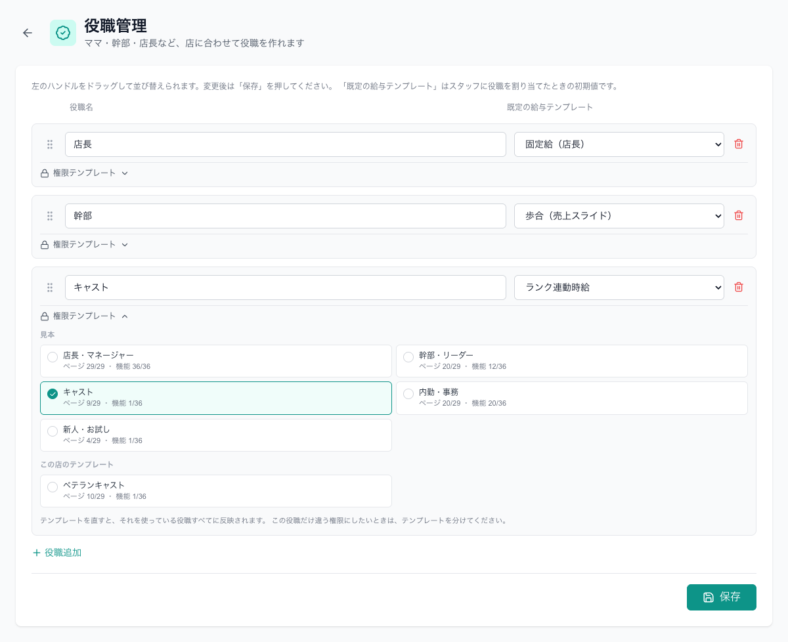Delete the 幹部 role via trash icon

tap(739, 215)
